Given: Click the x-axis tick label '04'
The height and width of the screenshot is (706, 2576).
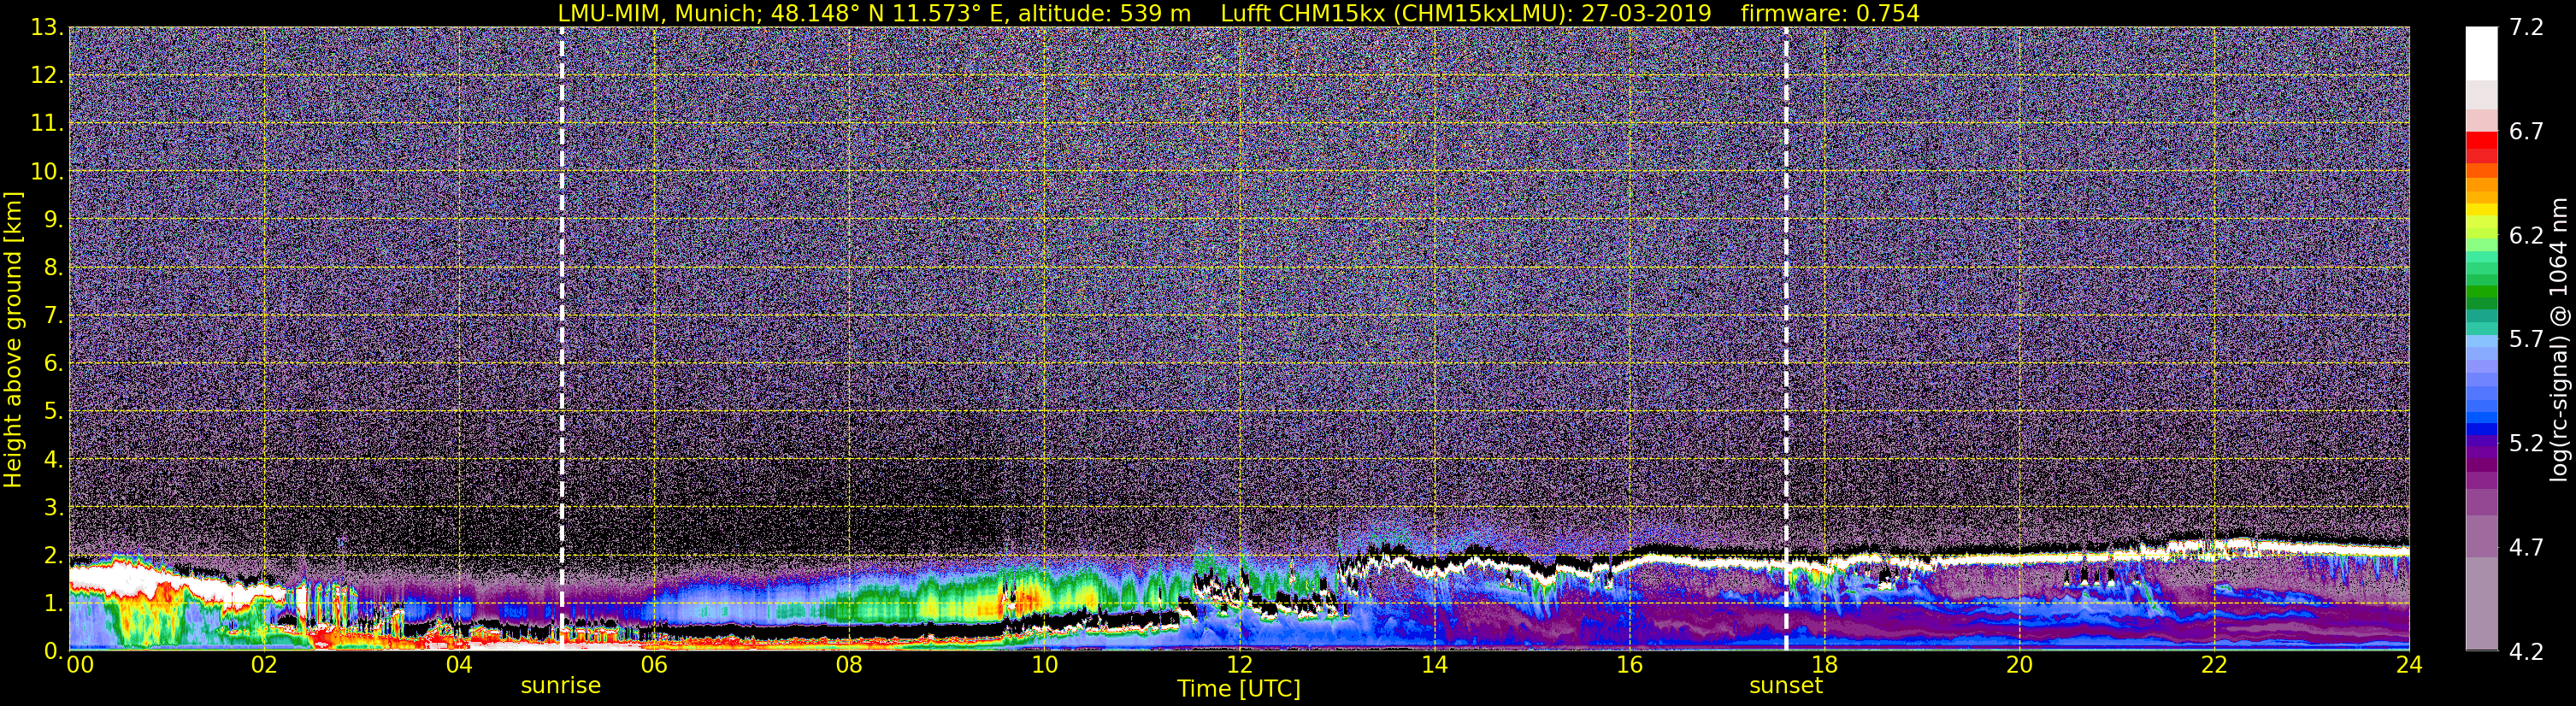Looking at the screenshot, I should [459, 665].
